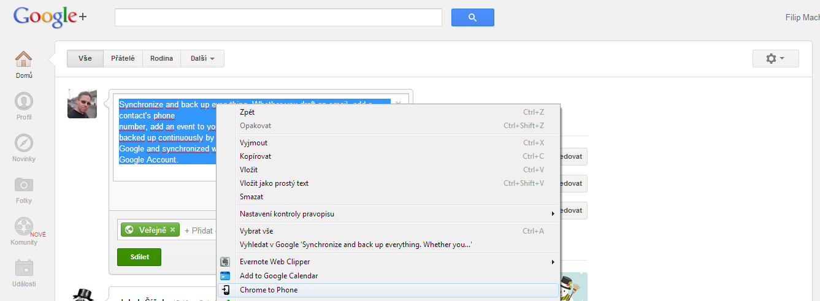
Task: Open the Profil sidebar icon
Action: click(24, 101)
